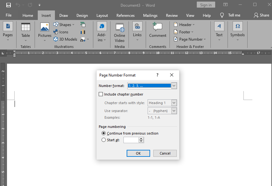
Task: Check the Include chapter number checkbox
Action: pos(101,94)
